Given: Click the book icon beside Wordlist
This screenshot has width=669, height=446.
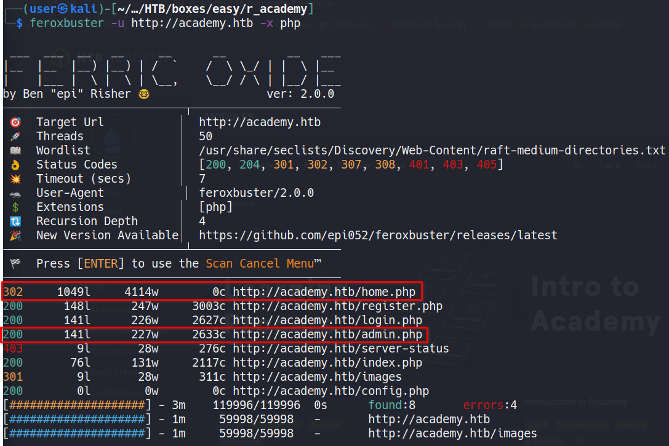Looking at the screenshot, I should click(x=15, y=151).
